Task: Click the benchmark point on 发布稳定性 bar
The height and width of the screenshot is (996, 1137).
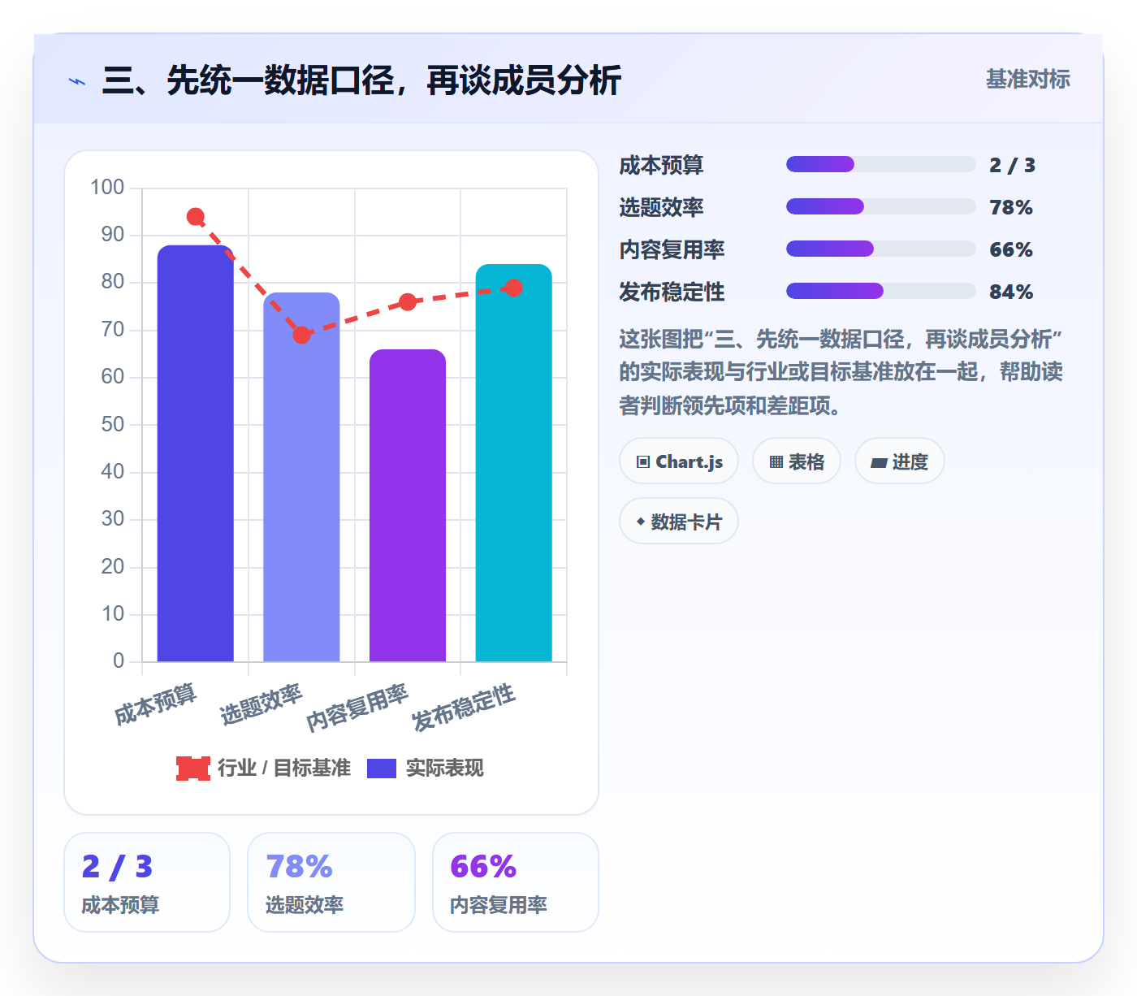Action: 513,288
